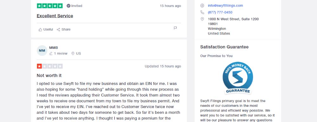Image resolution: width=317 pixels, height=122 pixels.
Task: Click the email envelope icon
Action: pyautogui.click(x=202, y=6)
